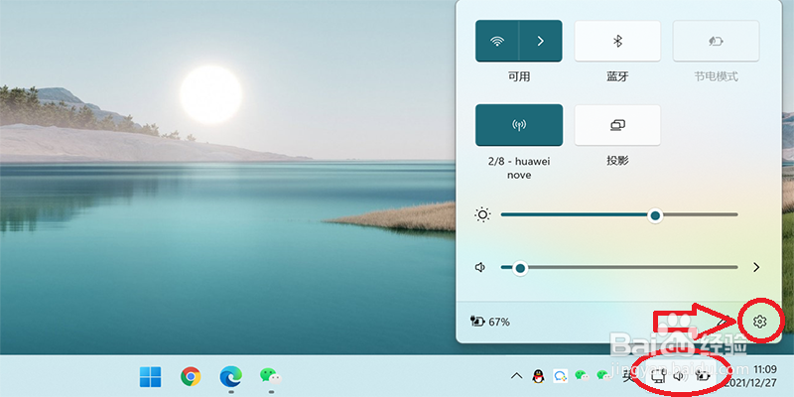Click the 投影 label text

(617, 161)
